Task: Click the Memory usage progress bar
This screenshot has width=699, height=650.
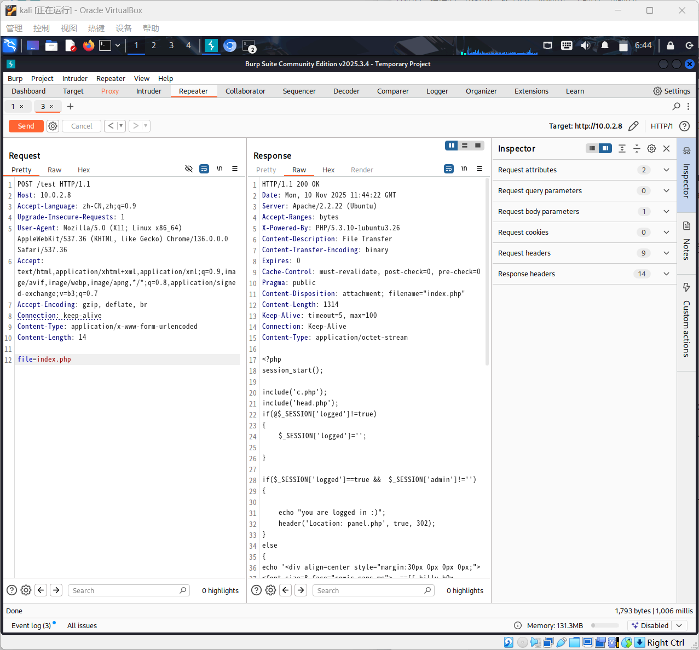Action: coord(605,625)
